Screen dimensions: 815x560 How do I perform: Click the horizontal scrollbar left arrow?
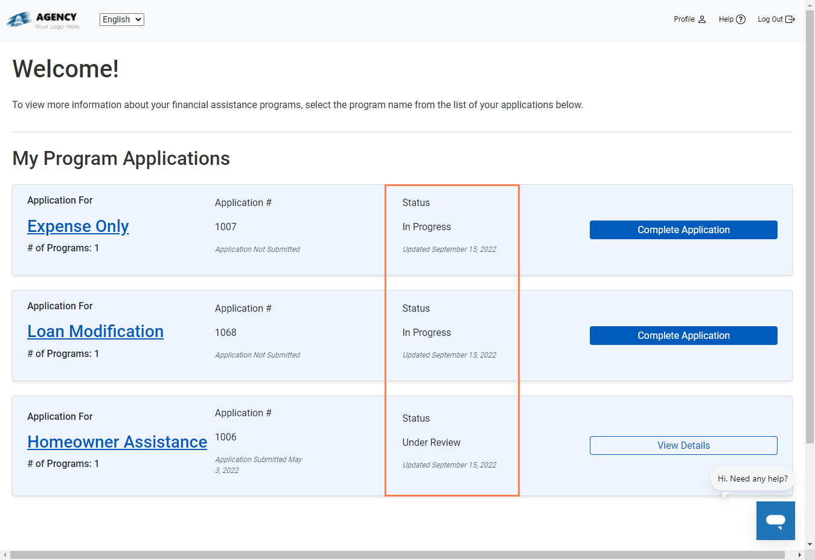click(5, 555)
